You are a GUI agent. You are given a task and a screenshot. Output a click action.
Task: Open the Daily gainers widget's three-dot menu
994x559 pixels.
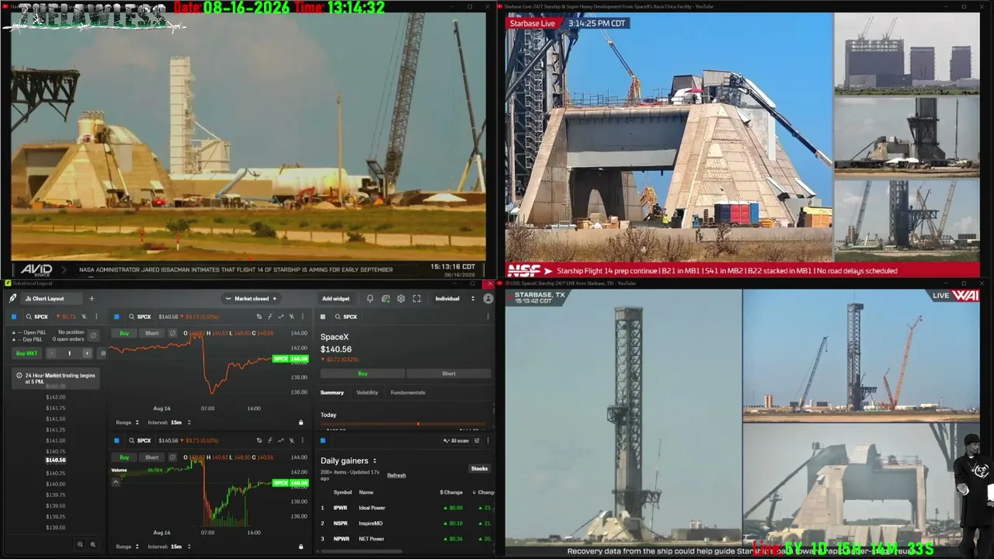(x=488, y=440)
